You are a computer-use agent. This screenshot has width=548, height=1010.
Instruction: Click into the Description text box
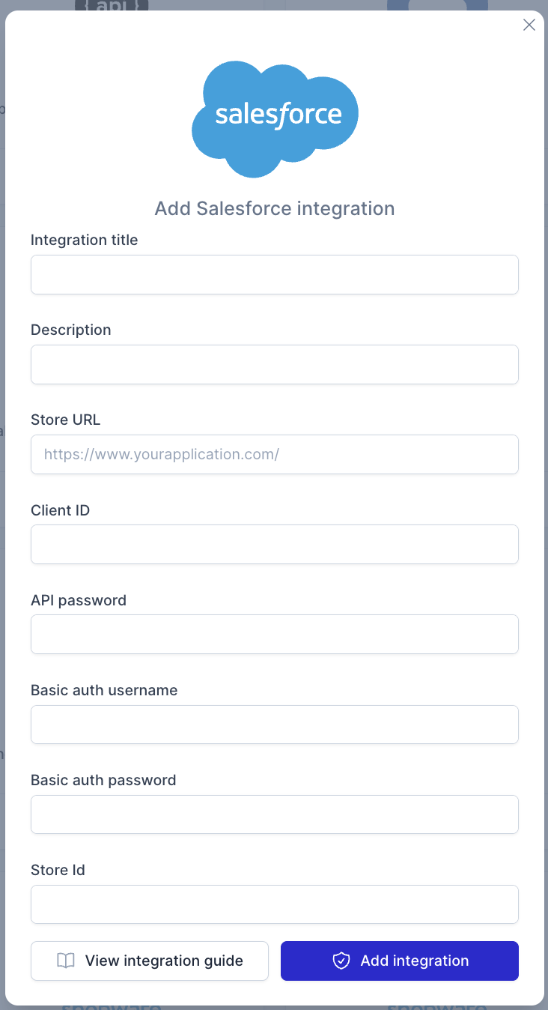pos(274,364)
